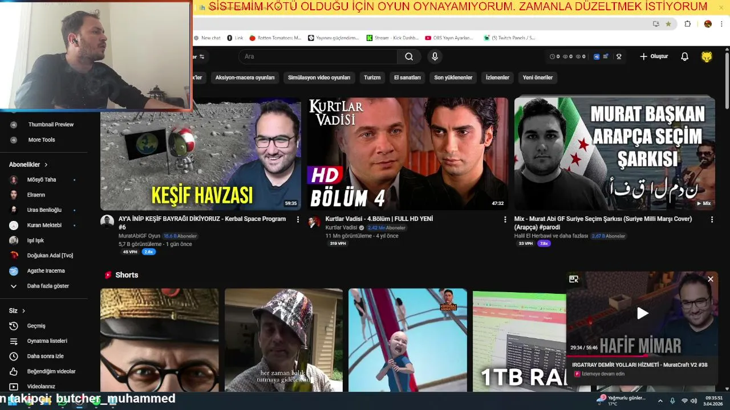Open the account avatar menu
Screen dimensions: 730x410
point(707,56)
